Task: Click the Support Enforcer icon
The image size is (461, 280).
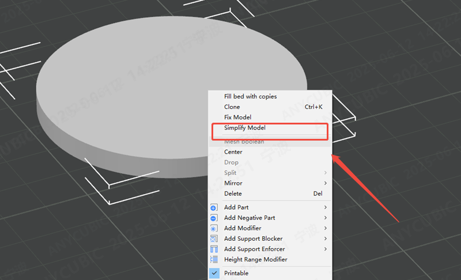Action: [214, 249]
